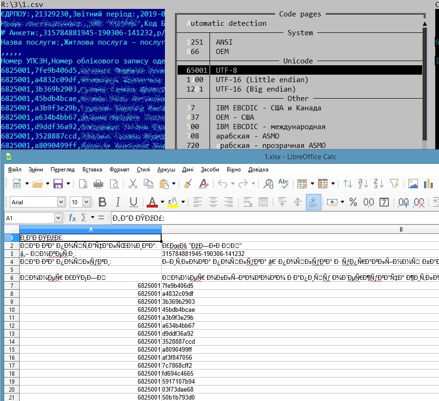Click the Clone Formatting paintbrush icon
The width and height of the screenshot is (439, 401).
pos(187,184)
